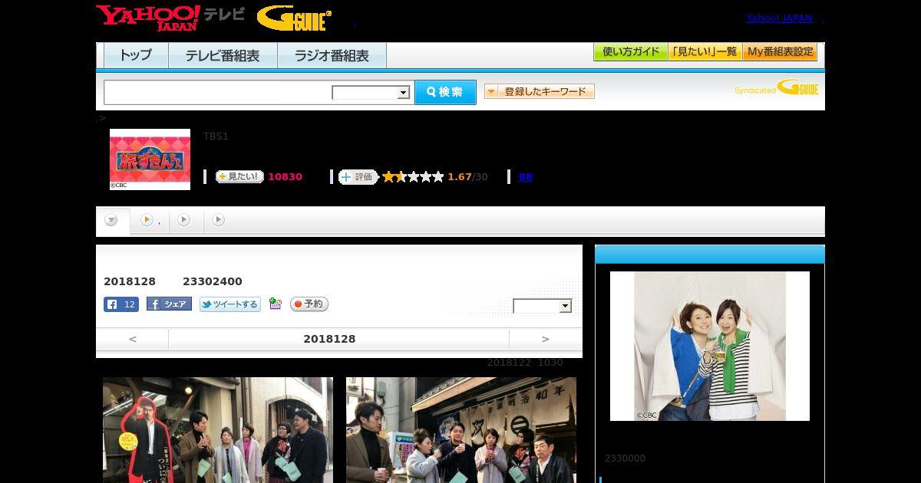Select the first tab with down-arrow icon

tap(111, 221)
